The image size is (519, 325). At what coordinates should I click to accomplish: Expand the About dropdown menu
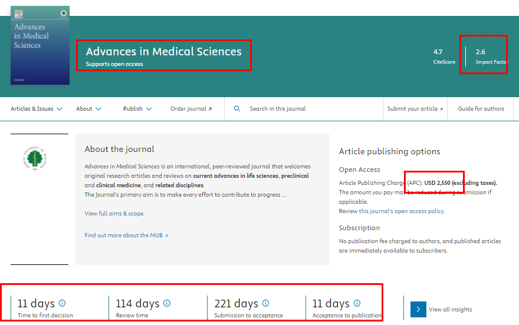(x=88, y=109)
